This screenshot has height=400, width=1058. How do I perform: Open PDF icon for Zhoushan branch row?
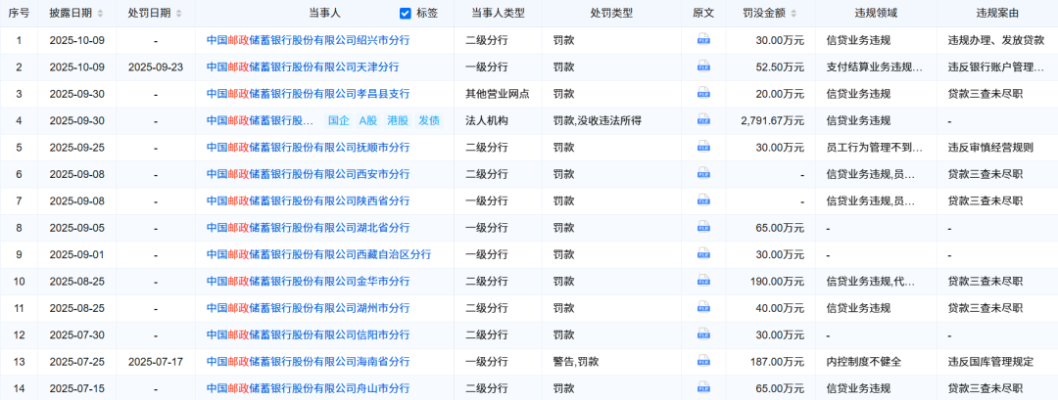pos(703,387)
